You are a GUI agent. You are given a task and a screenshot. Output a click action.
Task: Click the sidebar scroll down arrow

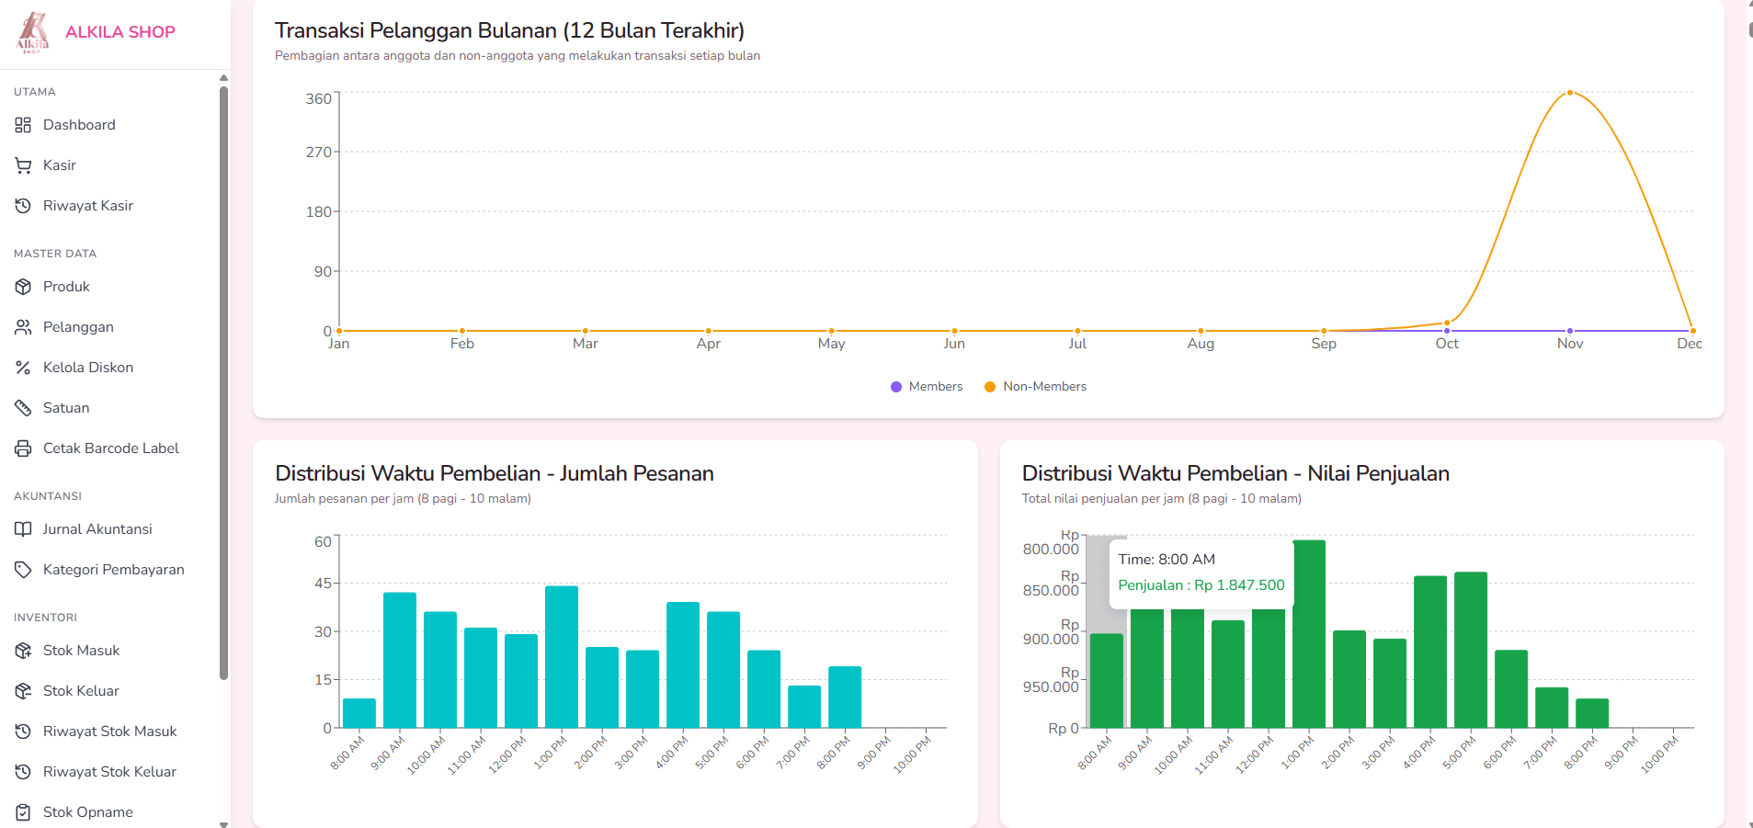(223, 823)
